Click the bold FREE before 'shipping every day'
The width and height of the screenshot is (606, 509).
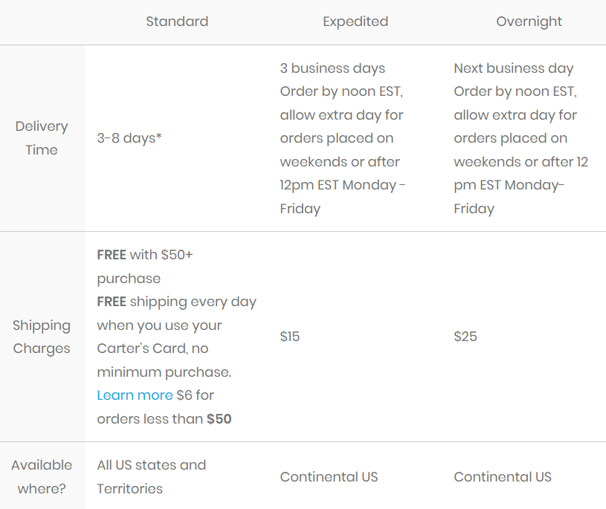click(x=112, y=302)
